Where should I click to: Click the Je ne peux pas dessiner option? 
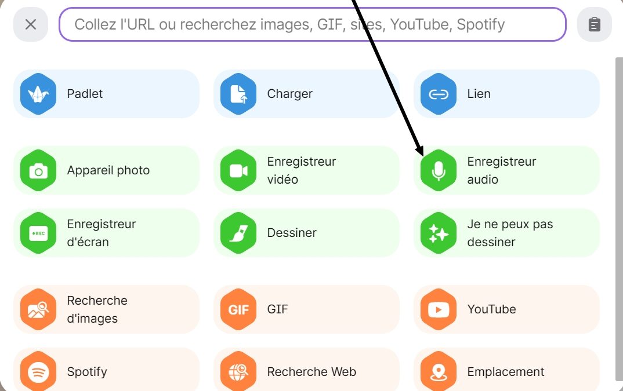pyautogui.click(x=506, y=233)
